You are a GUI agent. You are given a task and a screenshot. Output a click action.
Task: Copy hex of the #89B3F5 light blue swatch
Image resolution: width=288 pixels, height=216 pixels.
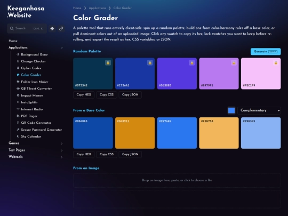point(261,133)
